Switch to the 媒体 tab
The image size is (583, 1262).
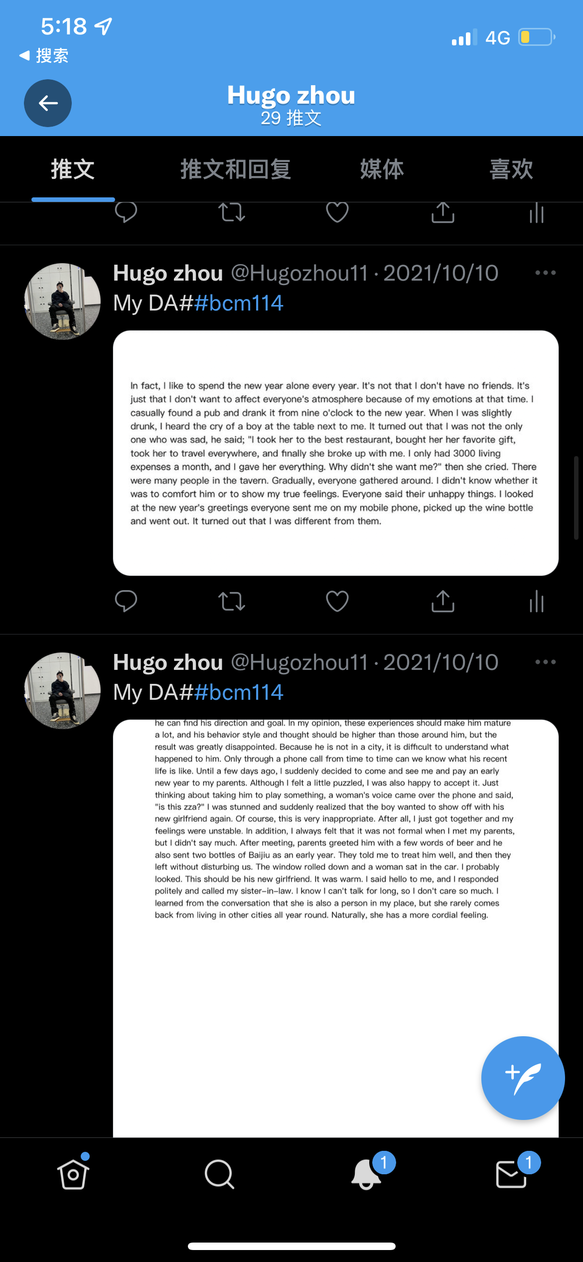[x=382, y=169]
